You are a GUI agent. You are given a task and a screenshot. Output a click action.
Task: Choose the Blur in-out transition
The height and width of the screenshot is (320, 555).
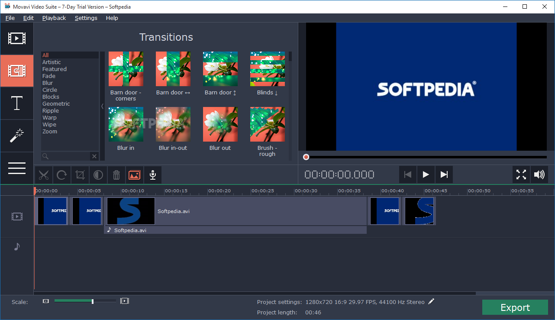click(x=173, y=125)
